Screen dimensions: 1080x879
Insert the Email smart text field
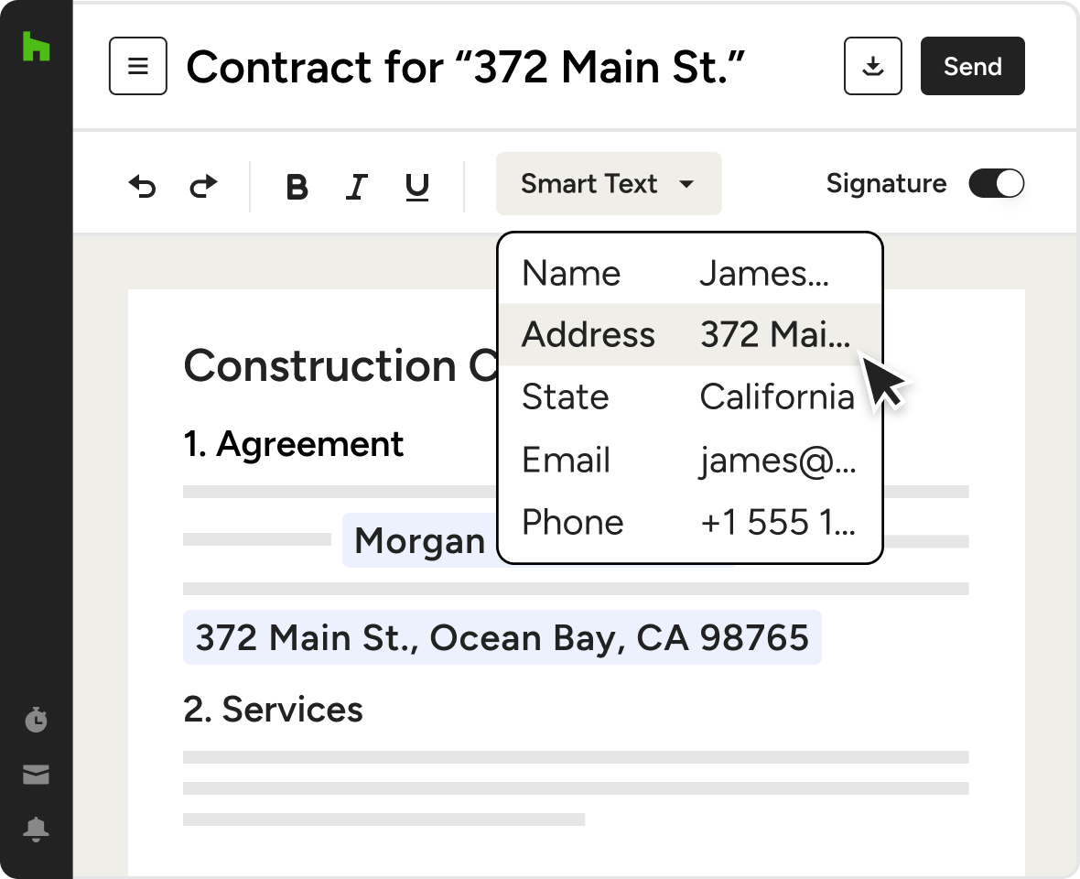tap(689, 460)
